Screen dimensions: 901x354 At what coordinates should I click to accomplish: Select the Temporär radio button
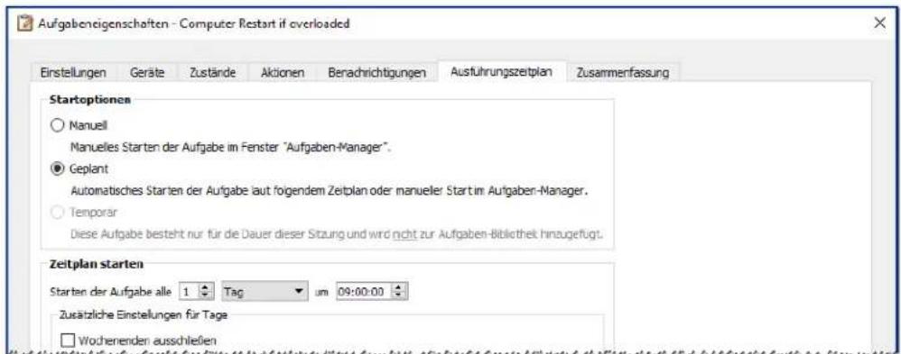point(57,213)
